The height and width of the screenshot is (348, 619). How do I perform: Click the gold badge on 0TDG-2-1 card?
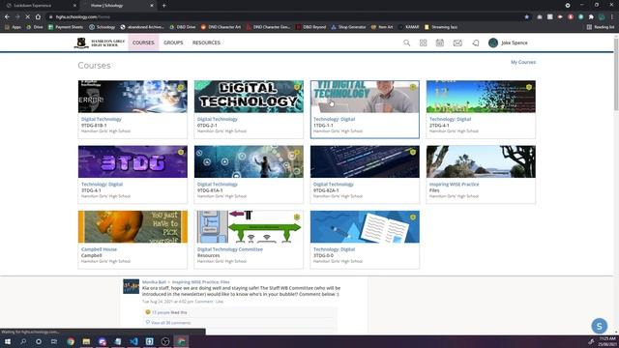297,87
